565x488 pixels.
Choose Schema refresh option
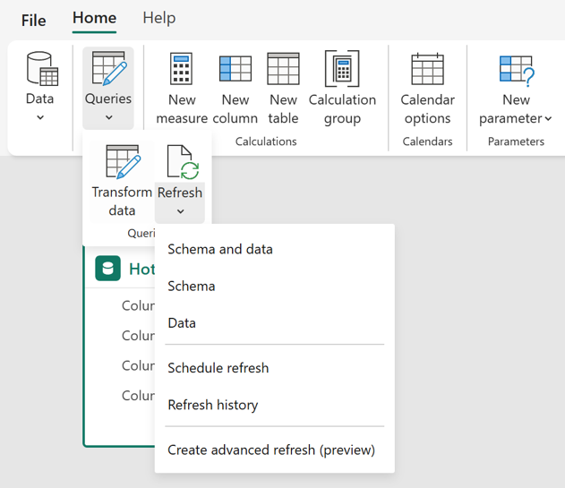tap(275, 287)
